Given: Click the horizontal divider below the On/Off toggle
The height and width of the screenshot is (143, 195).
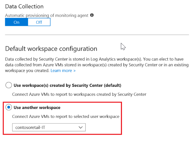Looking at the screenshot, I should 97,35.
